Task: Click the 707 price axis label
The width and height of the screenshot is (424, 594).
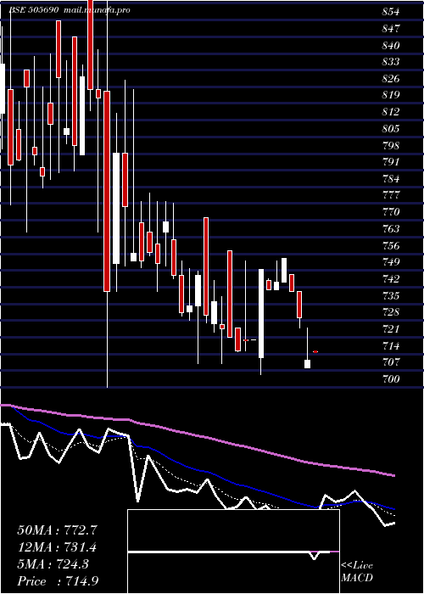Action: (x=391, y=362)
